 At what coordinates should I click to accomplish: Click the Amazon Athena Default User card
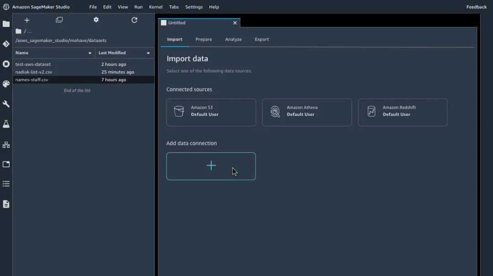click(x=307, y=112)
